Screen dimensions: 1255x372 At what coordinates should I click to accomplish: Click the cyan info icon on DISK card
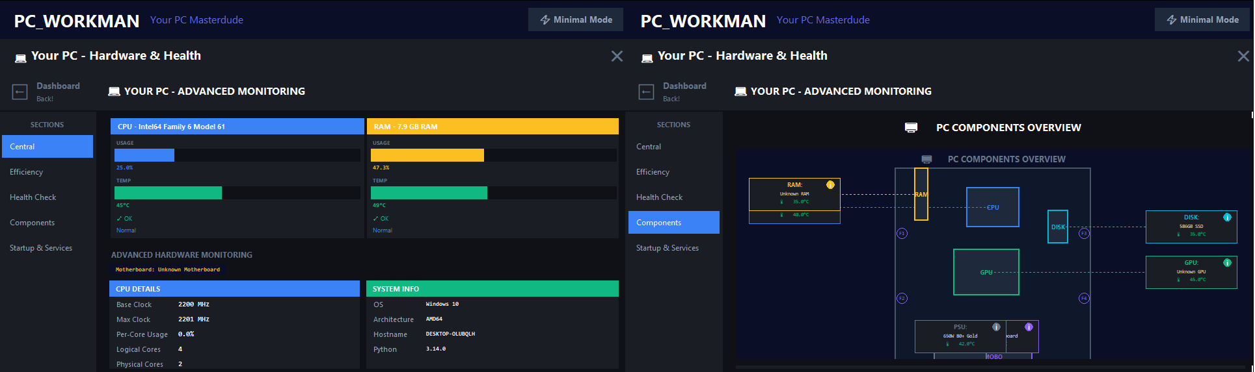1227,217
